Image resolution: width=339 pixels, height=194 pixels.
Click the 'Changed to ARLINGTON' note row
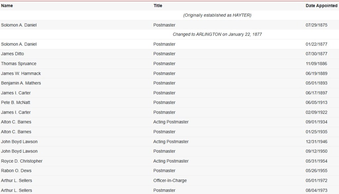coord(217,34)
